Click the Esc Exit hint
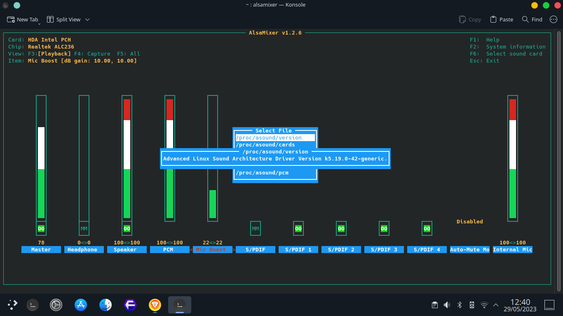The width and height of the screenshot is (563, 316). [x=485, y=61]
